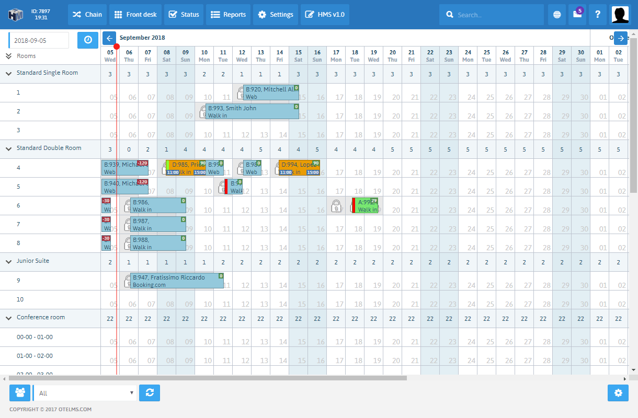Click the refresh icon next to All dropdown

[150, 393]
